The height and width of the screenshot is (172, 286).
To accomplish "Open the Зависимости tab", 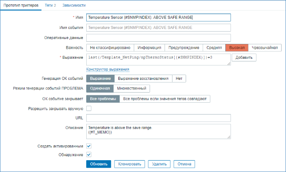I will pos(74,5).
